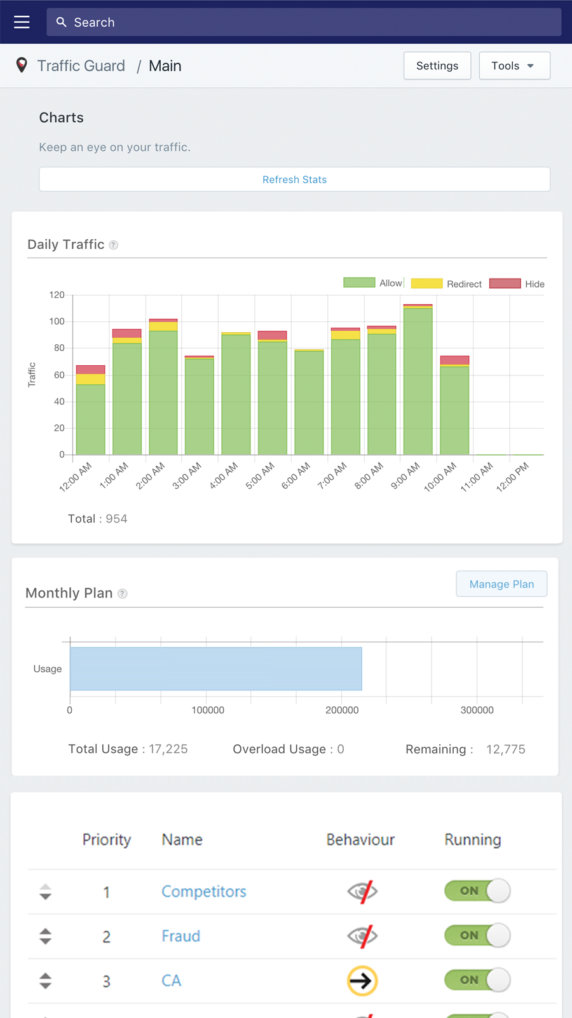Go to the Traffic Guard breadcrumb
Viewport: 572px width, 1018px height.
pos(81,66)
